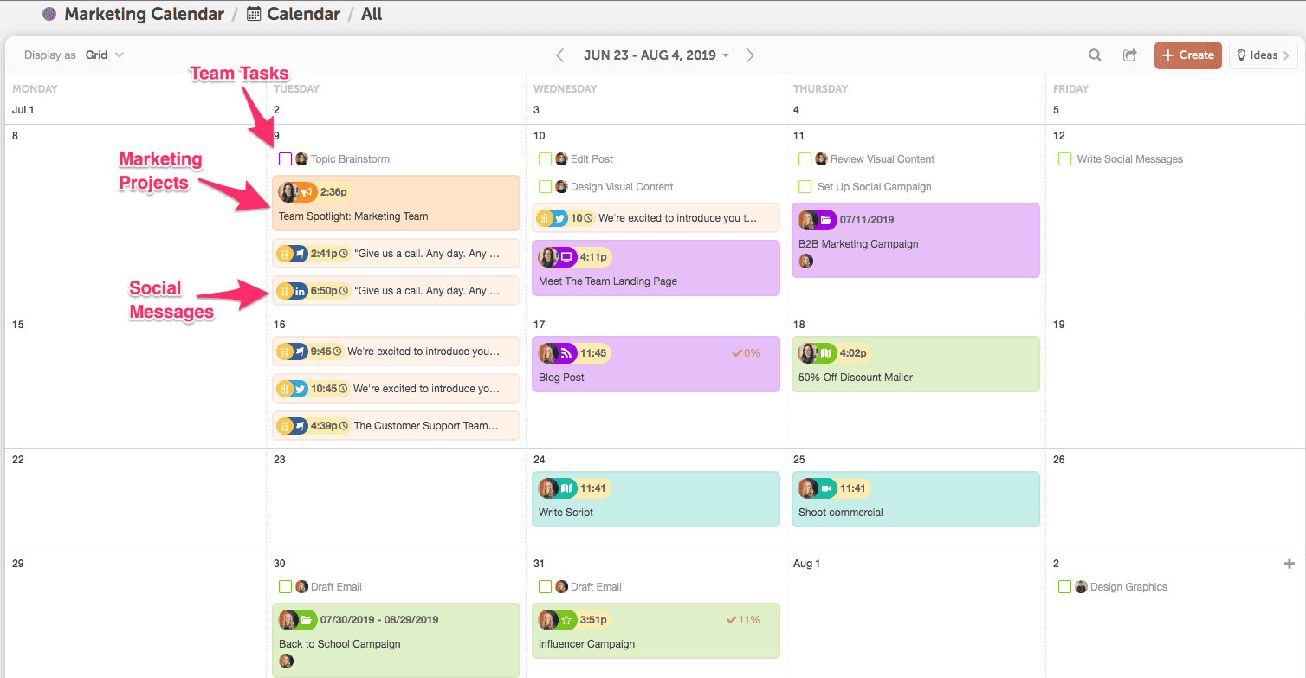
Task: Click the avatar below Back to School Campaign
Action: click(x=287, y=661)
